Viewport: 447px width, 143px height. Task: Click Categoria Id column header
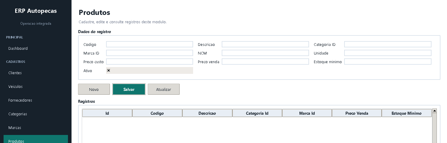[257, 113]
